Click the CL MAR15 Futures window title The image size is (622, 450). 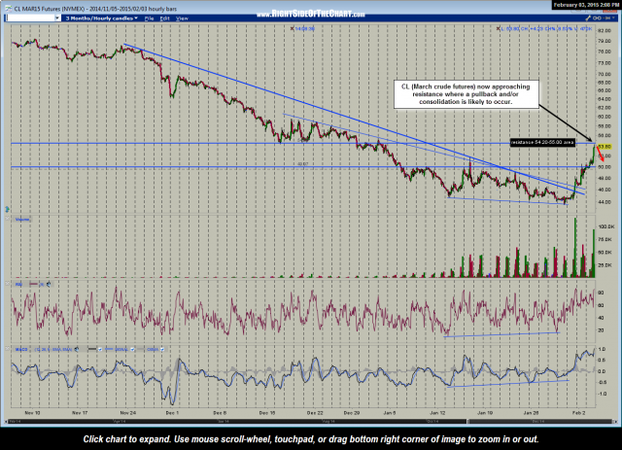[95, 9]
